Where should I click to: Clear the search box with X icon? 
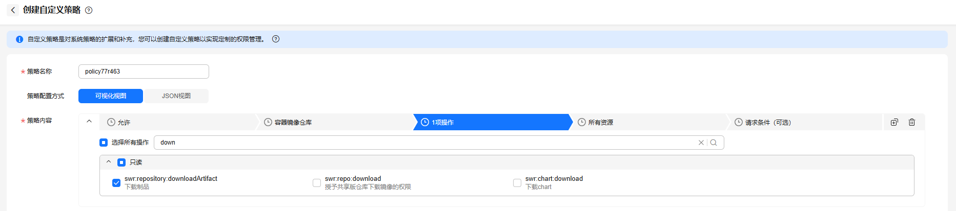701,143
